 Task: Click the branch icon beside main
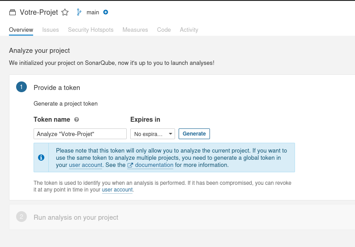(x=79, y=12)
